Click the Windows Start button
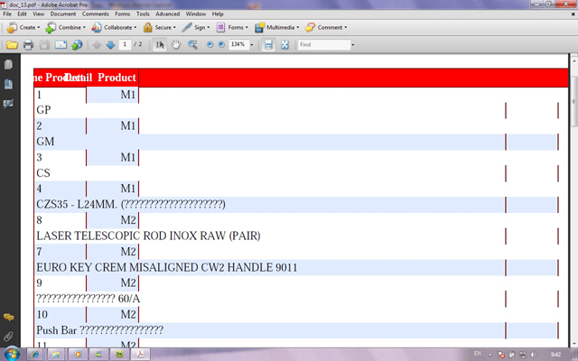 (12, 354)
